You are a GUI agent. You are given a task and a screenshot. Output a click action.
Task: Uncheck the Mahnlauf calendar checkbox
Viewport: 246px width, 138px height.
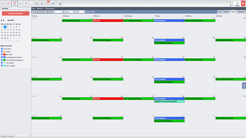[2, 54]
